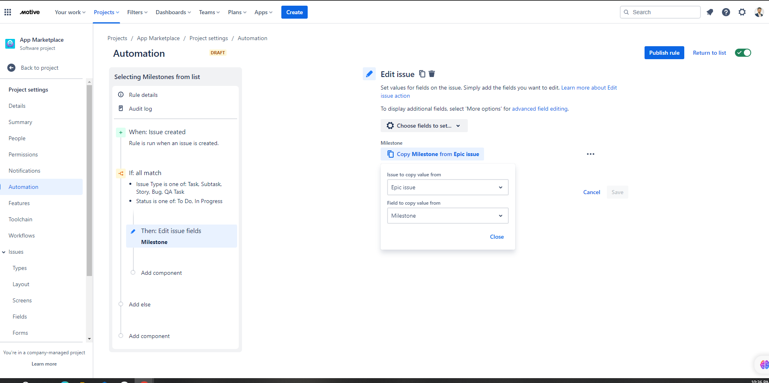Image resolution: width=769 pixels, height=383 pixels.
Task: Click the Back to project arrow icon
Action: click(x=11, y=68)
